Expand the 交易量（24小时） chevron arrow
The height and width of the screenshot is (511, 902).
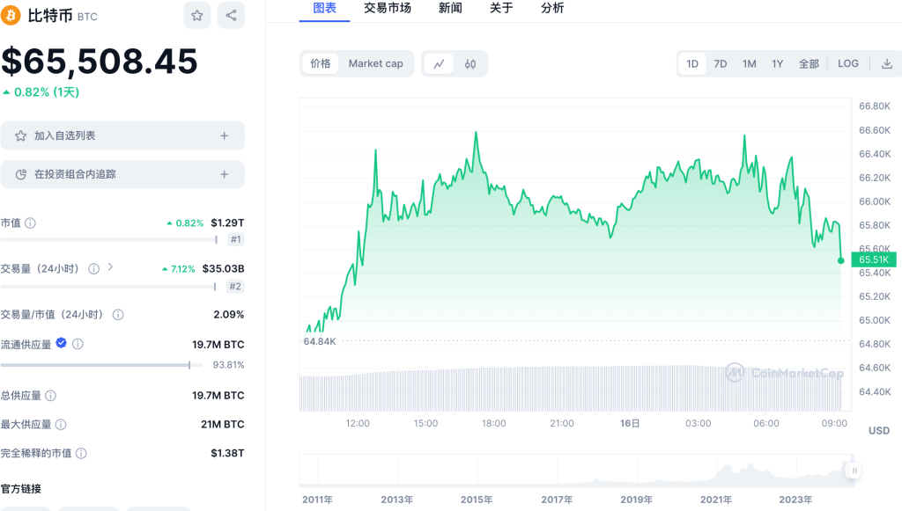click(x=110, y=267)
